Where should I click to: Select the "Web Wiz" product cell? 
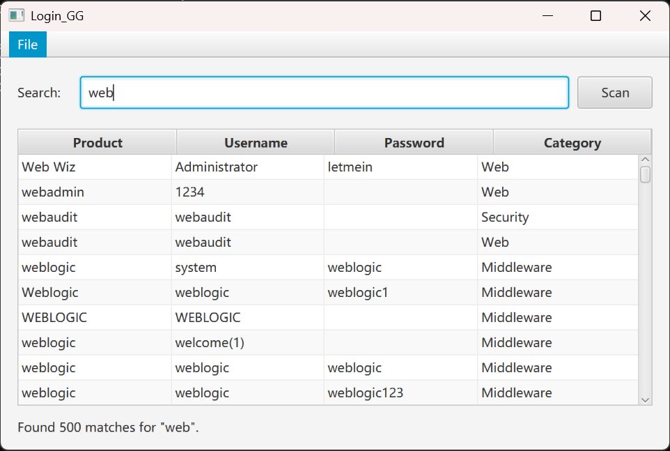[x=95, y=167]
